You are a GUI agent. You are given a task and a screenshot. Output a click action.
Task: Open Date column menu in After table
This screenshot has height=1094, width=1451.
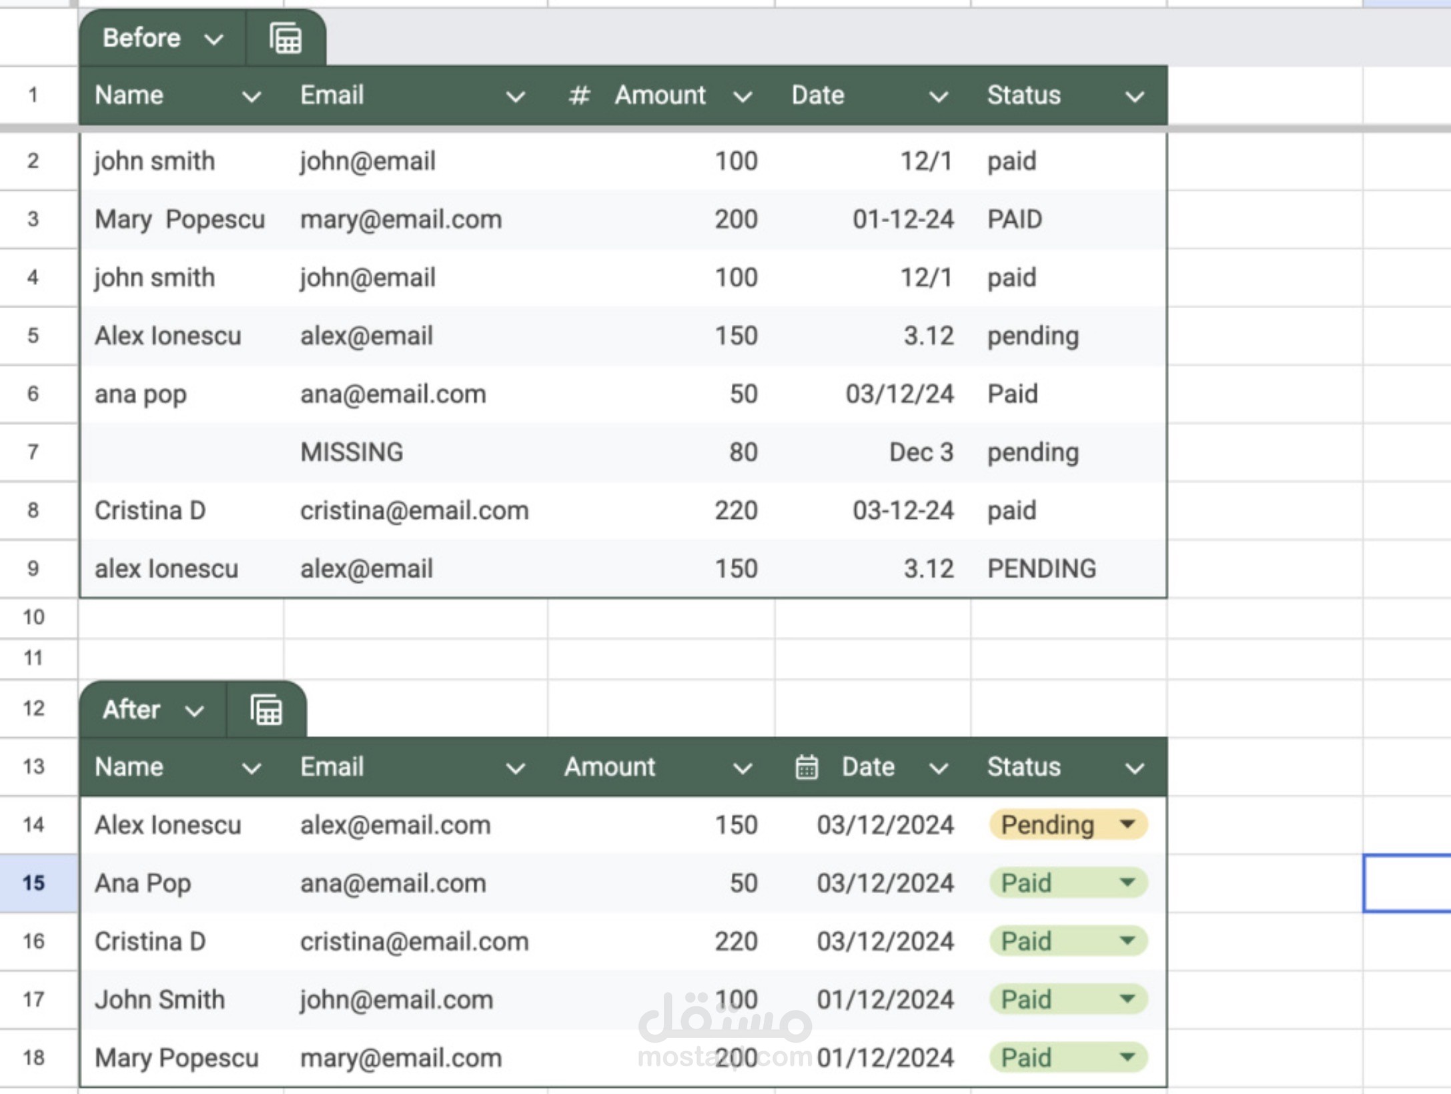pyautogui.click(x=939, y=768)
